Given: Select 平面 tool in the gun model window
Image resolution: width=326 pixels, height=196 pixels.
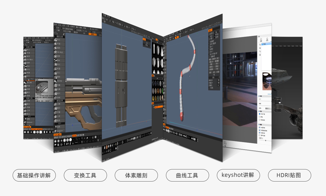Looking at the screenshot, I should coord(59,85).
